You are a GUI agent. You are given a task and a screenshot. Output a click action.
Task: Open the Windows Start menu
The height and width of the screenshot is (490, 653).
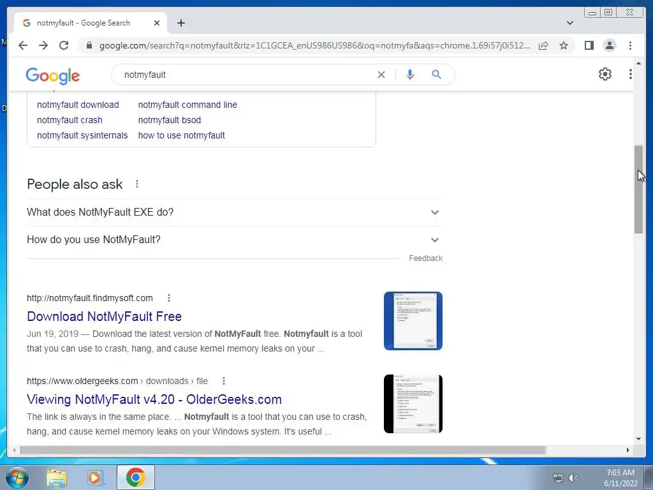coord(17,477)
